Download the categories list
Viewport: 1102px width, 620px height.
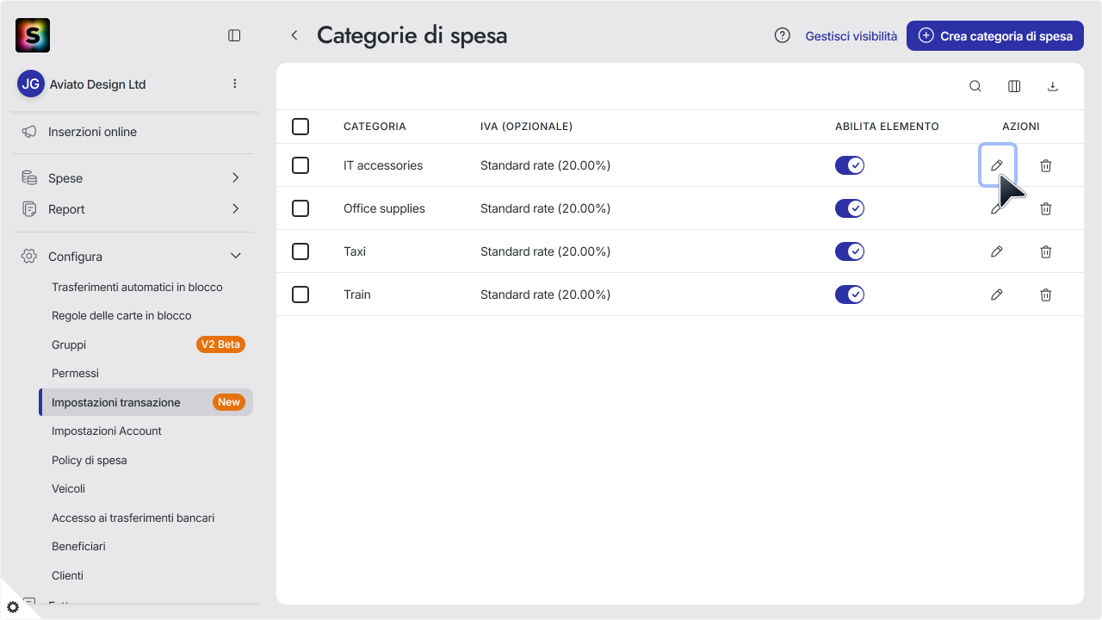point(1052,86)
